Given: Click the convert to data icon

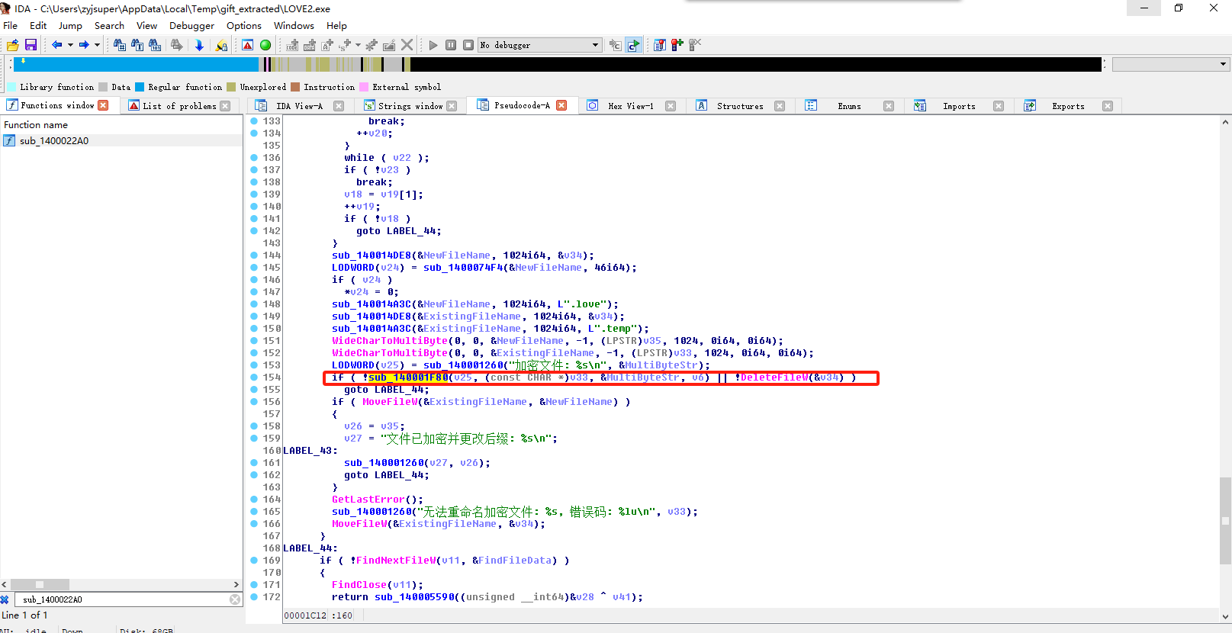Looking at the screenshot, I should tap(310, 45).
